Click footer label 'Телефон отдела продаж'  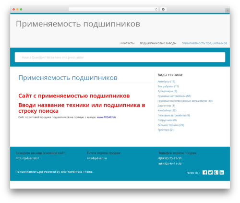pos(177,153)
